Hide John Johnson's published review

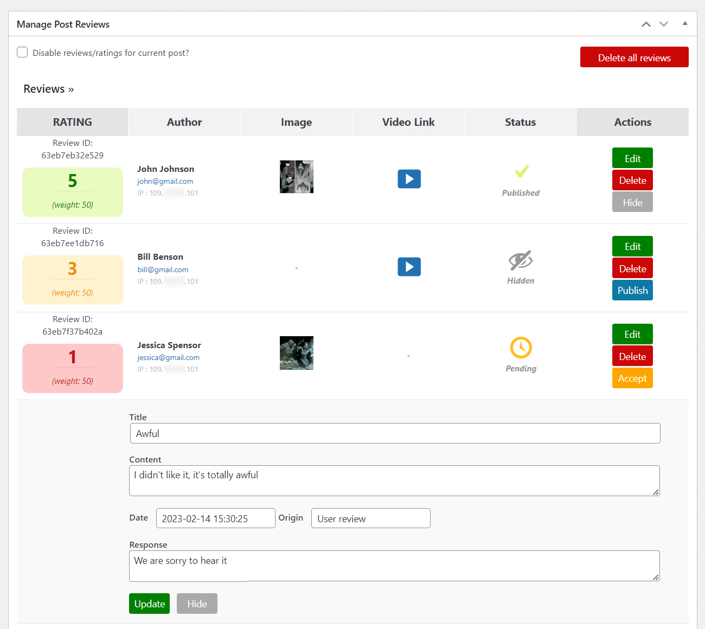(632, 202)
